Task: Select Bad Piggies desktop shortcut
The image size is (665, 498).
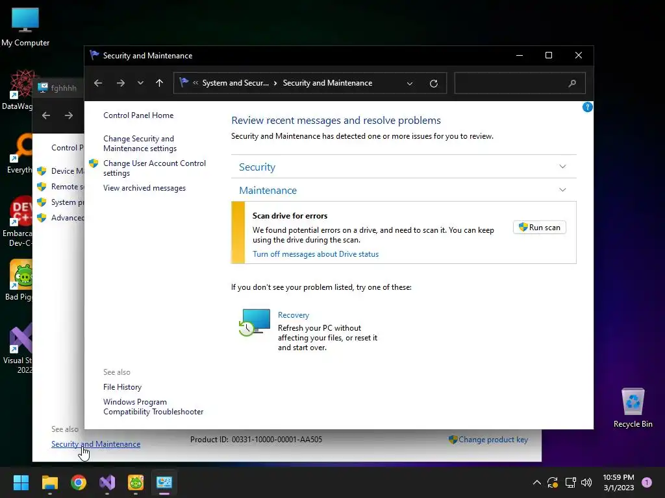Action: (x=18, y=280)
